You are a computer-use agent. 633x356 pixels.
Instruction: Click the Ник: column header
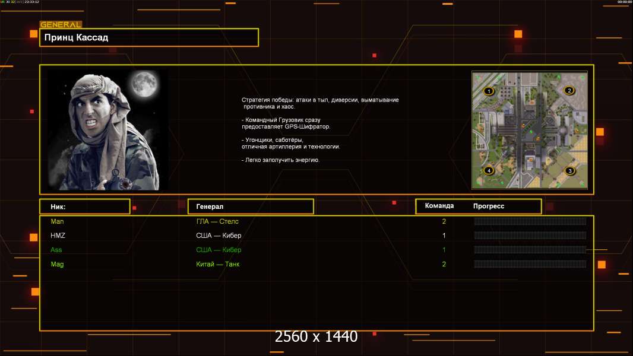tap(84, 206)
